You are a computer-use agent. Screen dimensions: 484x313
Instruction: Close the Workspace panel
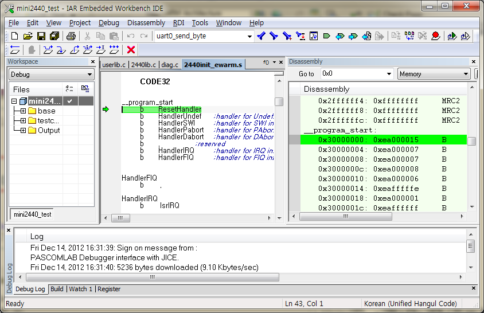click(93, 62)
